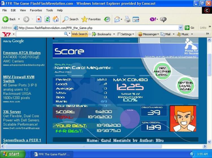Expand the Yahoo search magnifier dropdown

70,33
